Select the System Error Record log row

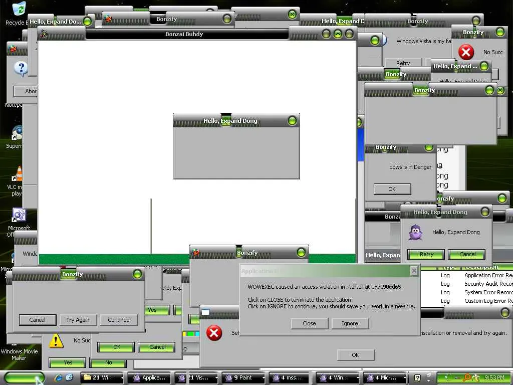466,292
